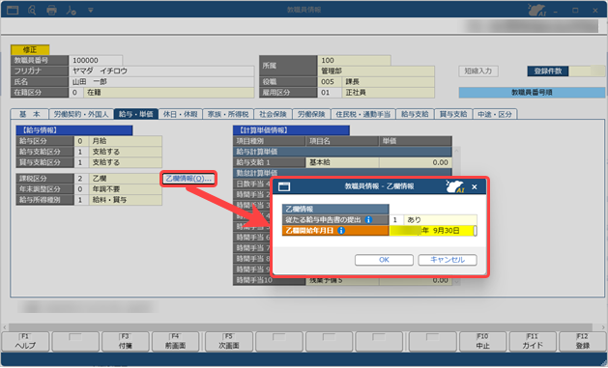Click the 課長 position text
The width and height of the screenshot is (608, 368).
coord(352,82)
